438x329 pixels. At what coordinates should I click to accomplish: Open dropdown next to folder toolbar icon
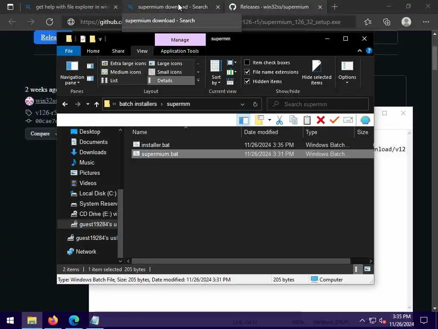269,120
